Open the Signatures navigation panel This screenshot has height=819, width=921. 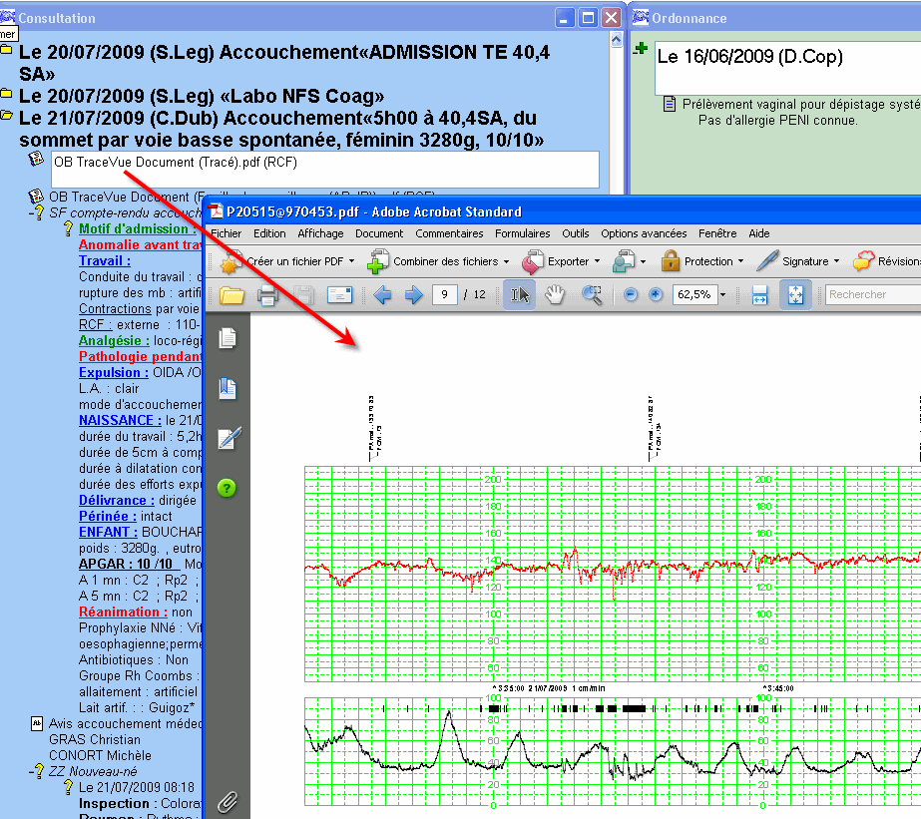pyautogui.click(x=228, y=439)
